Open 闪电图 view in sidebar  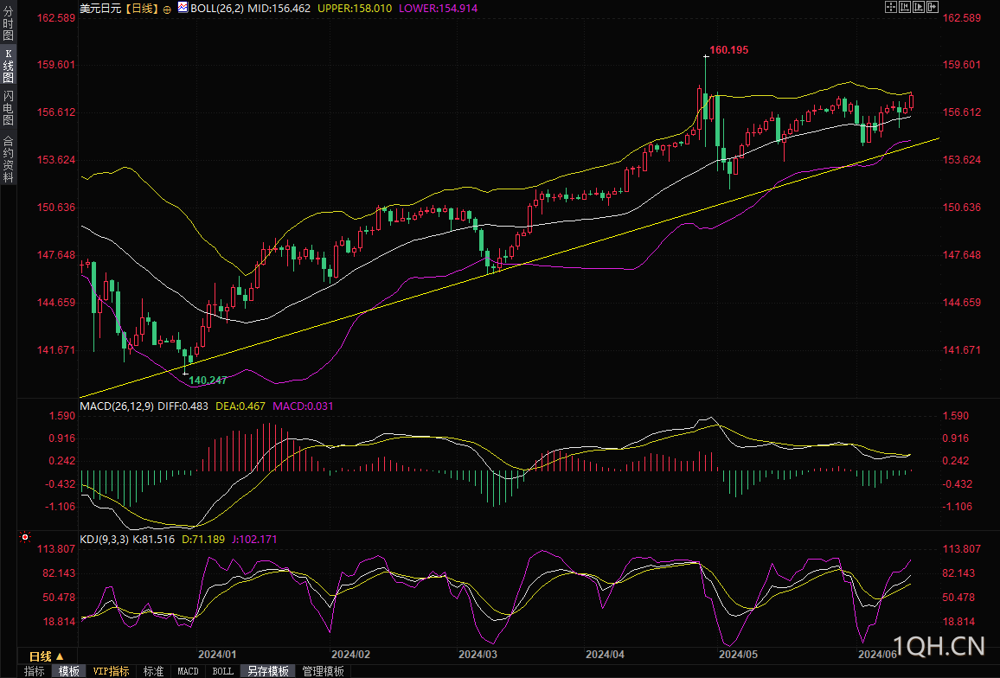click(x=9, y=108)
